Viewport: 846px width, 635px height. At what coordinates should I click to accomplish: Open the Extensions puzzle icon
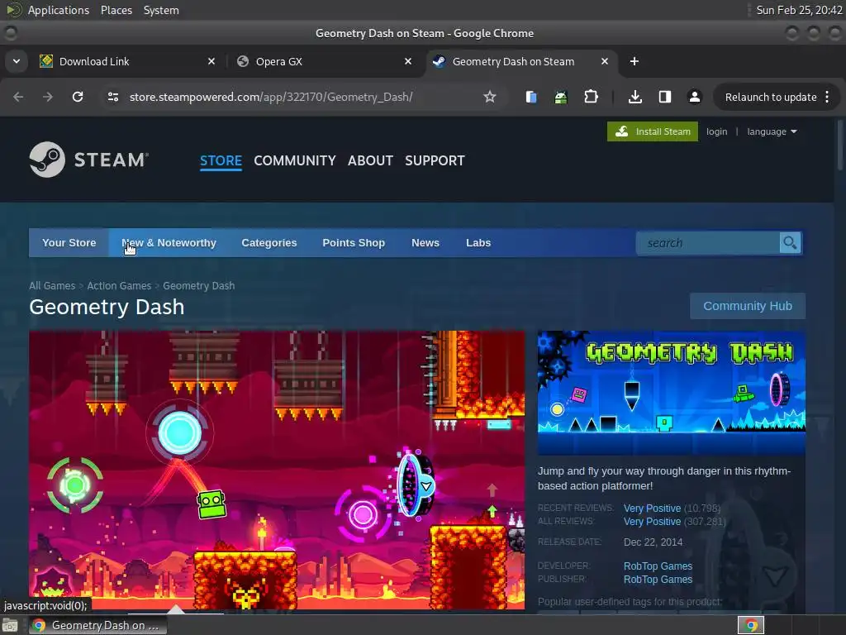pyautogui.click(x=591, y=97)
